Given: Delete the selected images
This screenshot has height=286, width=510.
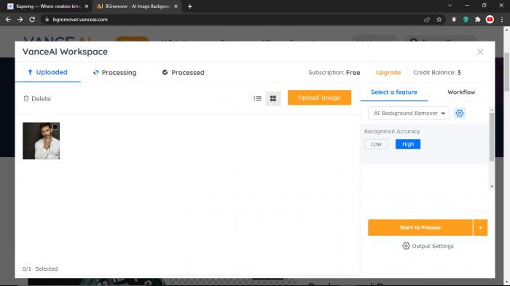Looking at the screenshot, I should click(37, 98).
